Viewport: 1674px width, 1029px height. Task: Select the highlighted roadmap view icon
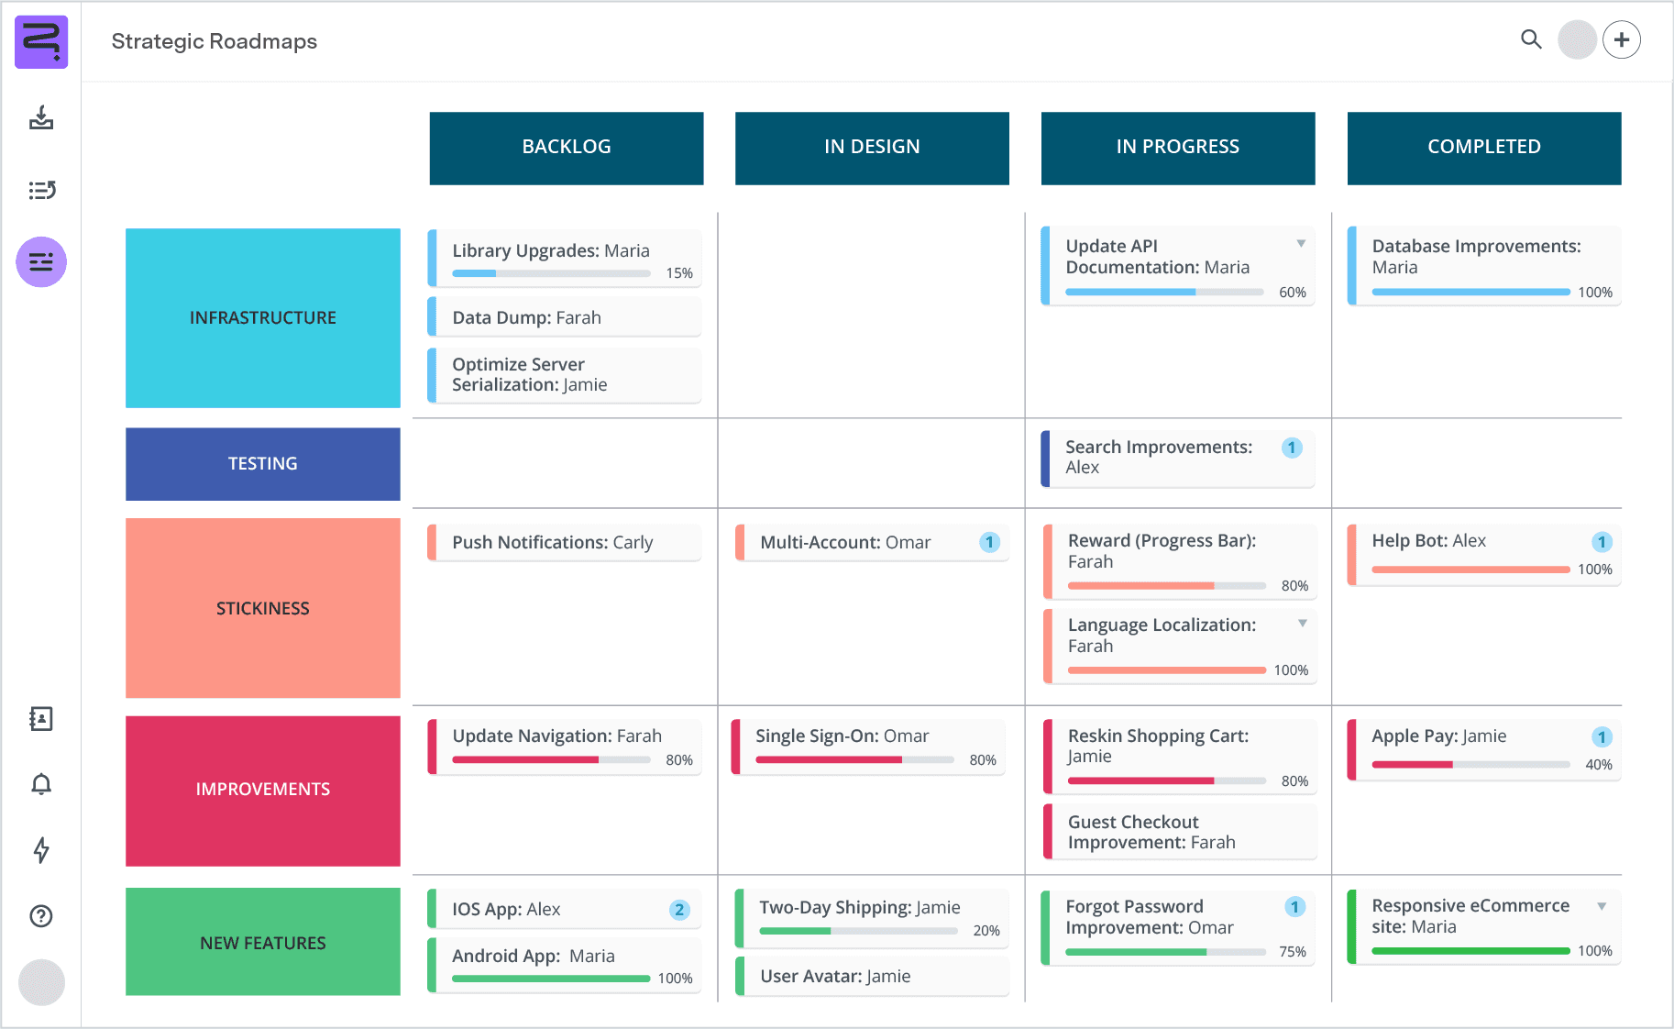click(41, 262)
